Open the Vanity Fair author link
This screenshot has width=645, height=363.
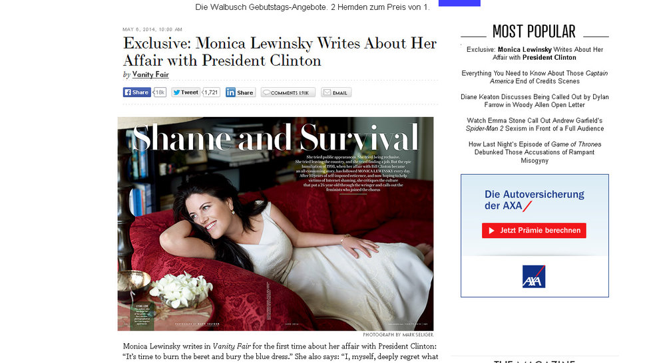click(x=150, y=74)
